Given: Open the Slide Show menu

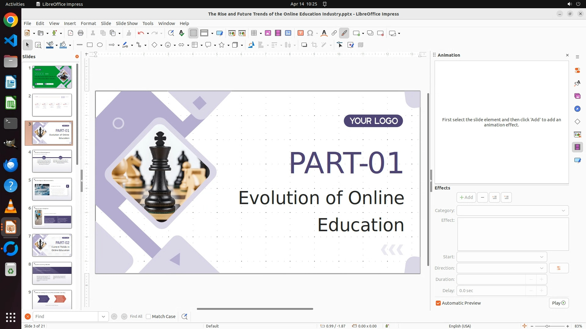Looking at the screenshot, I should pos(127,23).
